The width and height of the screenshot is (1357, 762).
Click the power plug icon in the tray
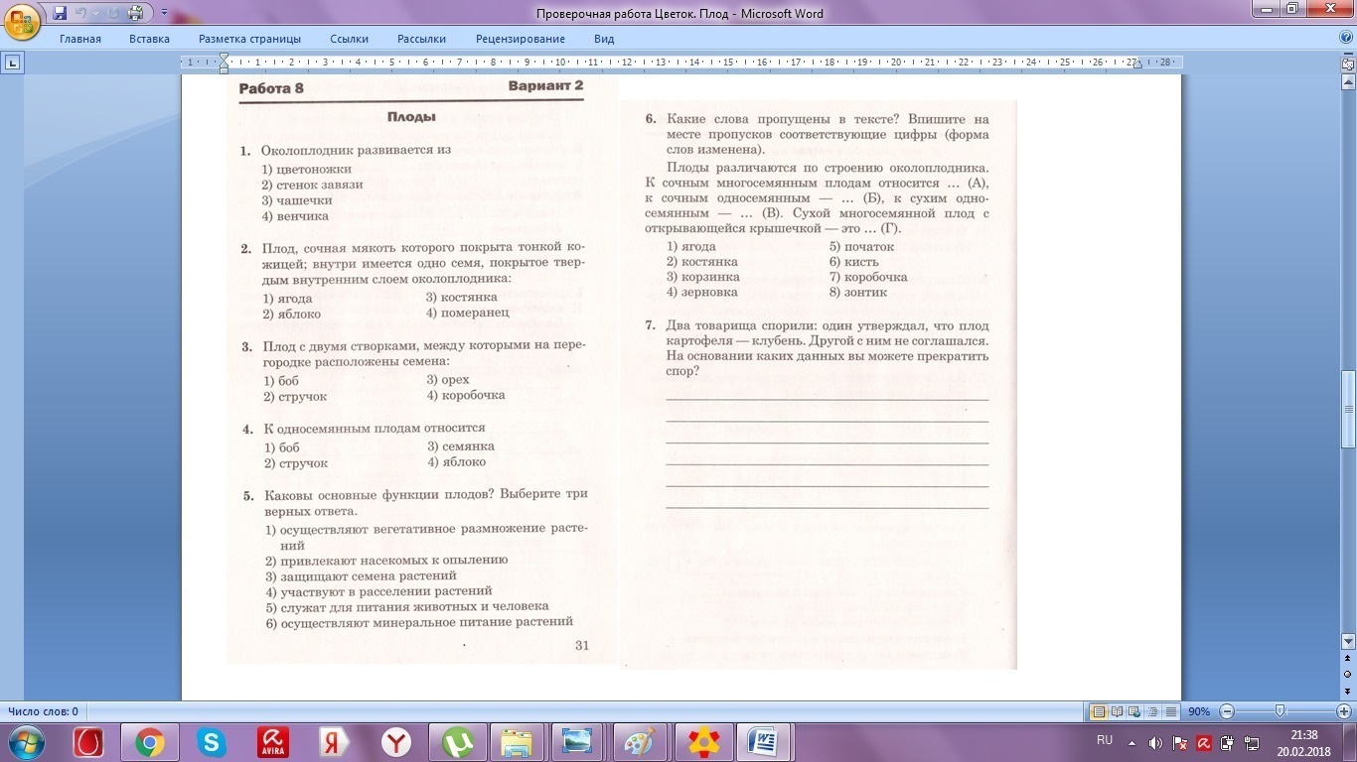[1228, 742]
